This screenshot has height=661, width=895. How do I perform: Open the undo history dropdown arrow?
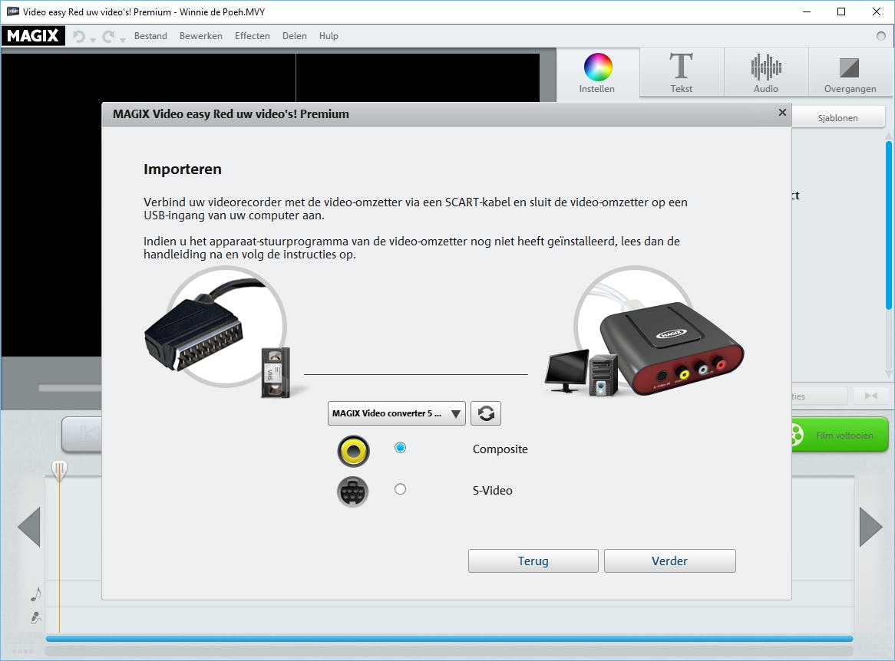[x=92, y=39]
